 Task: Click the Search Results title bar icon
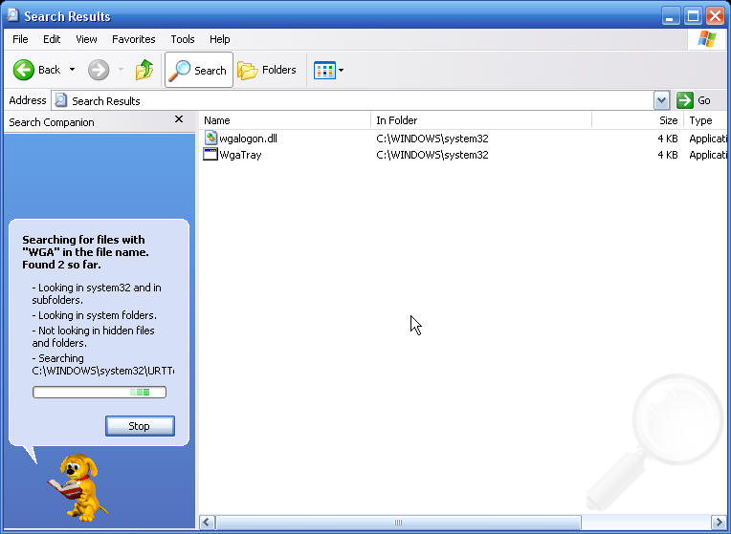coord(12,15)
